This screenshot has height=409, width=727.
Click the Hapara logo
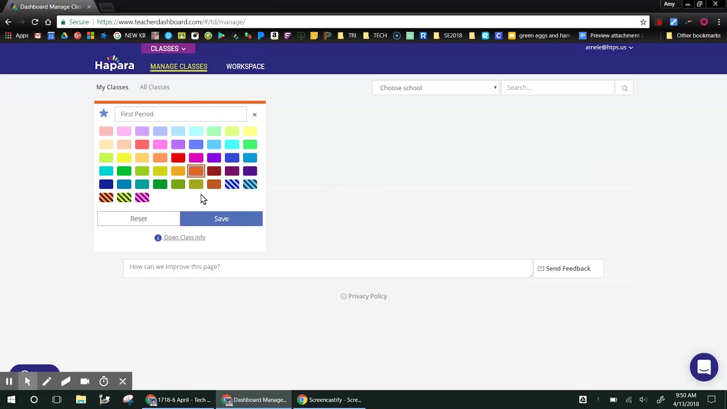click(115, 63)
